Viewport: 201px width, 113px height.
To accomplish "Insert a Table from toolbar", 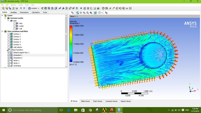I will click(x=88, y=8).
